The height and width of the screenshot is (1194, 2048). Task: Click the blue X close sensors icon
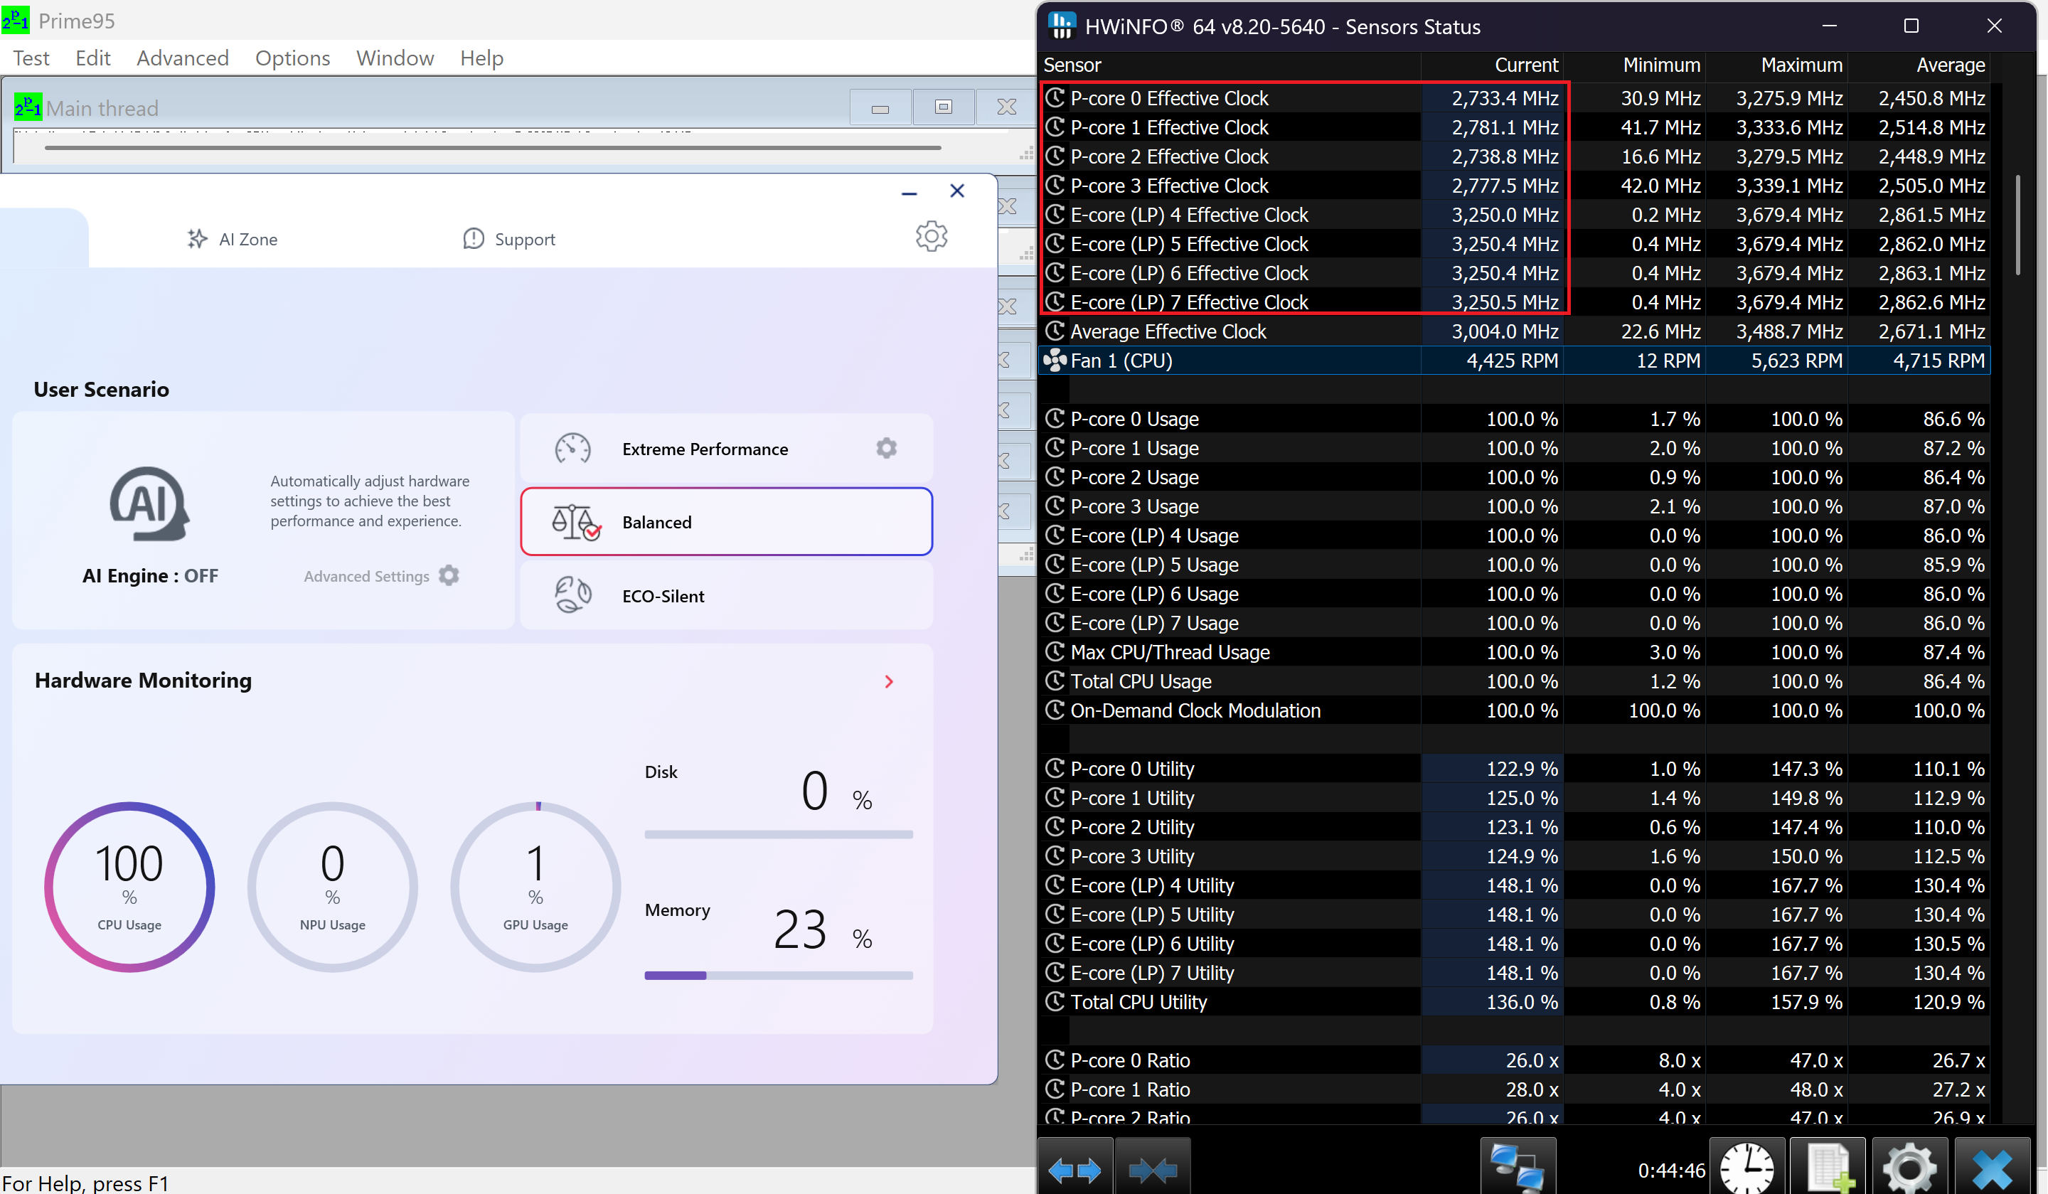[1992, 1167]
